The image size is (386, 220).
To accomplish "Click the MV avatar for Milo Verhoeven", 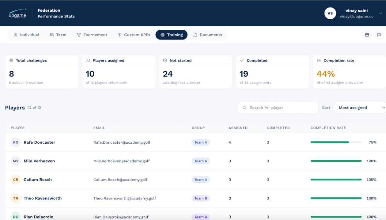I will click(15, 161).
